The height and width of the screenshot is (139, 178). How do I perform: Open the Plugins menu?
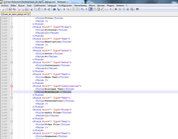click(x=110, y=6)
